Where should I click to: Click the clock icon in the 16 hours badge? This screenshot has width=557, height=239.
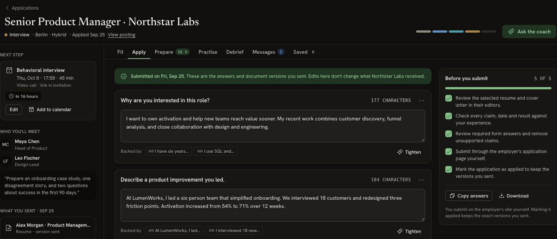pyautogui.click(x=12, y=96)
